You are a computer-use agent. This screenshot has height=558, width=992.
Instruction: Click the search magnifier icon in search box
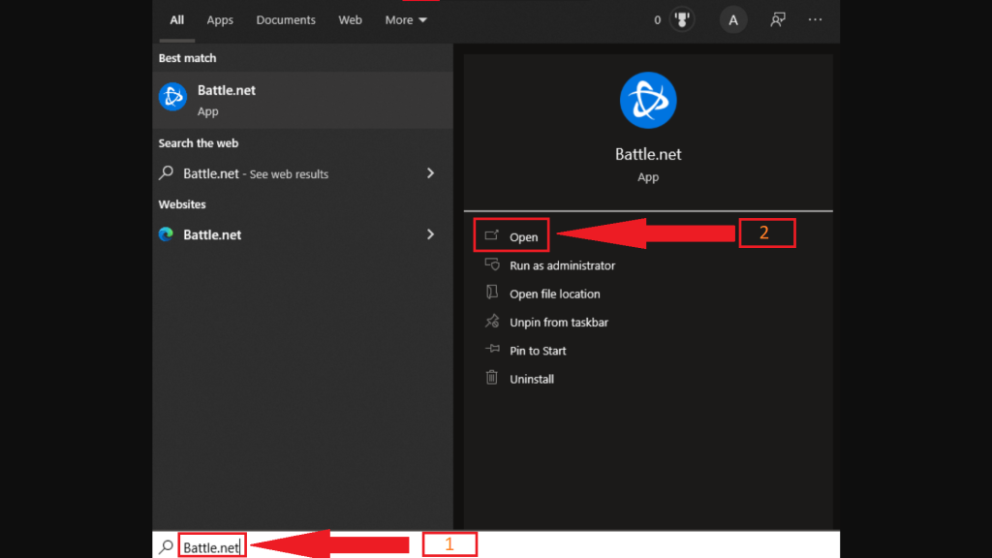tap(167, 546)
